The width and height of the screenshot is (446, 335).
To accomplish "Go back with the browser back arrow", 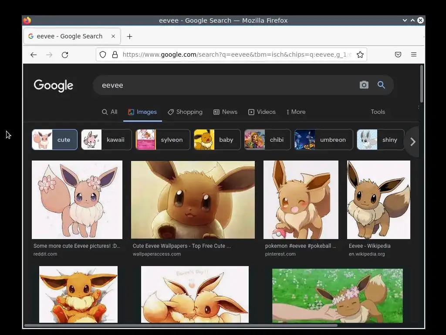I will (x=34, y=55).
